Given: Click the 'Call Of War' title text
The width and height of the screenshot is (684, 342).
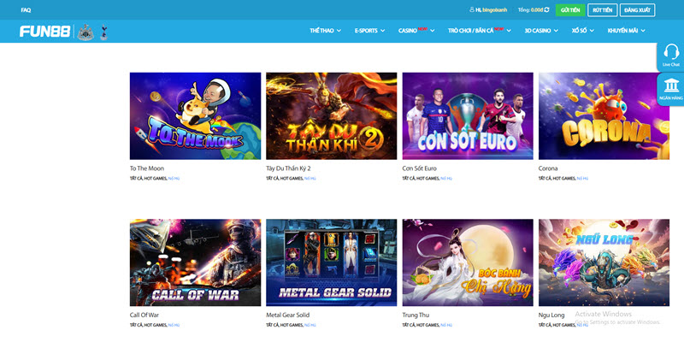Looking at the screenshot, I should 144,315.
